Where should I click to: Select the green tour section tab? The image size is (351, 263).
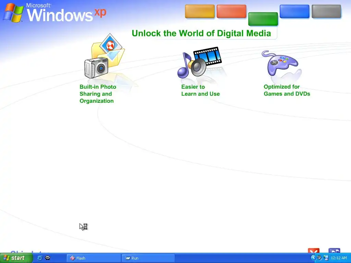(263, 19)
